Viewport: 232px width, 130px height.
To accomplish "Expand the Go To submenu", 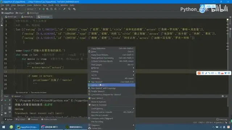I will coord(112,75).
